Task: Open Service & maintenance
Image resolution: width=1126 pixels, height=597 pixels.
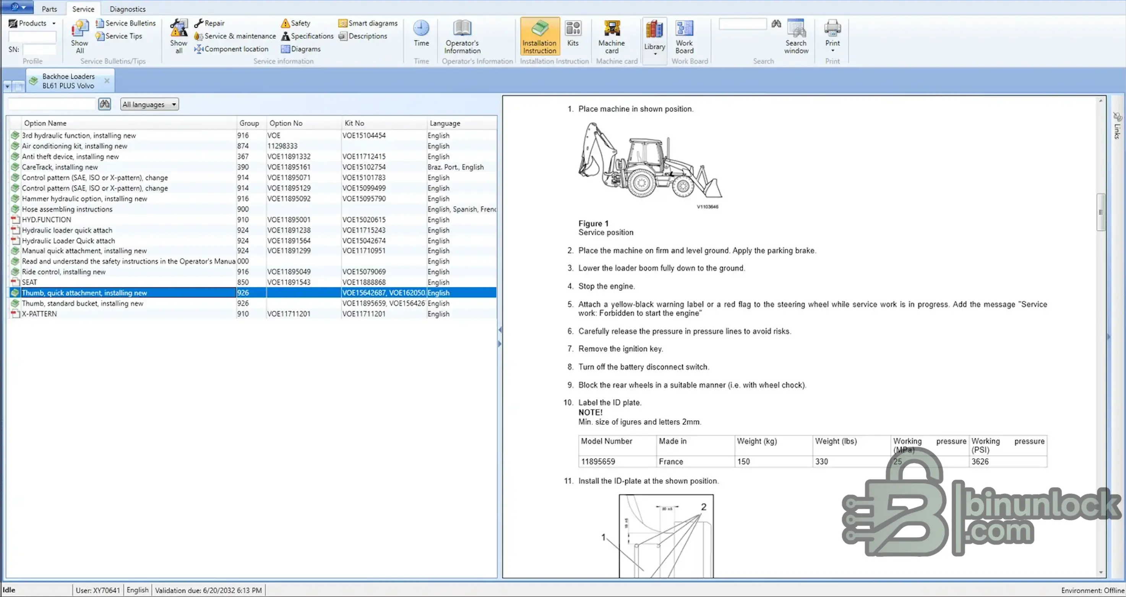Action: [x=235, y=36]
